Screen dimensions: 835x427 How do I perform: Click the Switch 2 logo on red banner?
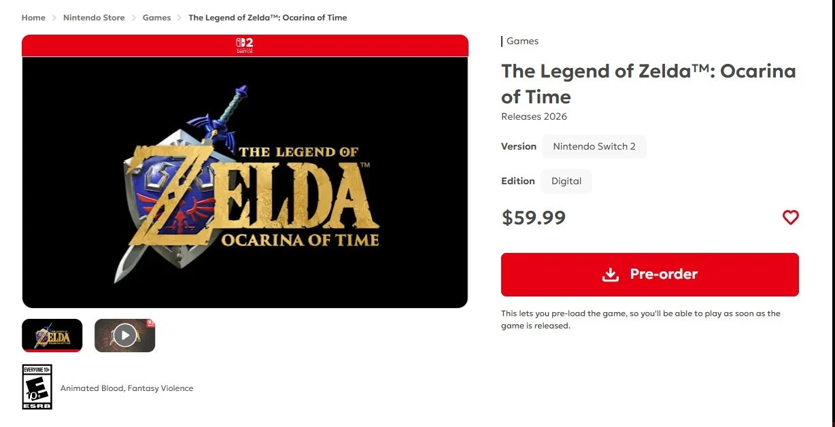click(x=245, y=46)
